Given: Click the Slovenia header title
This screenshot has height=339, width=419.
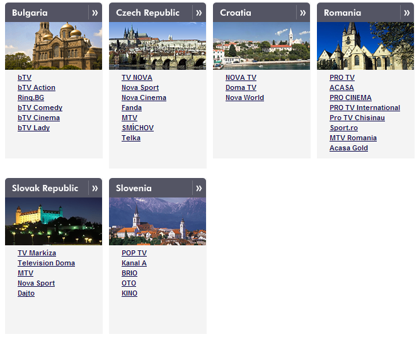Looking at the screenshot, I should pyautogui.click(x=134, y=188).
